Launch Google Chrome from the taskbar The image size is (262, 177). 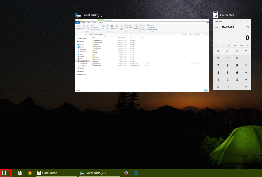[x=30, y=173]
